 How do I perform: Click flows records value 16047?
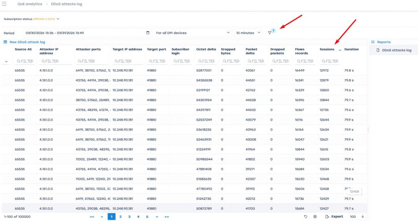[299, 139]
